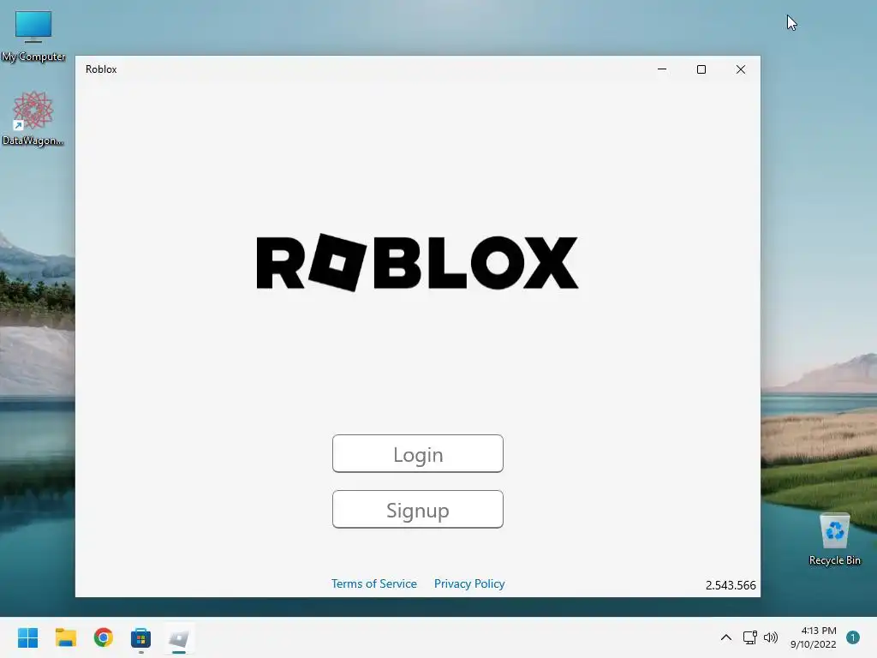Click the Roblox logo
The height and width of the screenshot is (658, 877).
click(x=417, y=262)
